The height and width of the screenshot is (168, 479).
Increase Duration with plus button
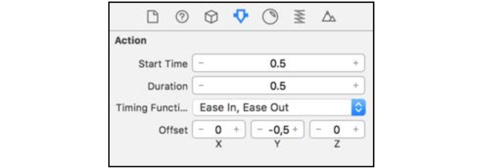click(356, 86)
